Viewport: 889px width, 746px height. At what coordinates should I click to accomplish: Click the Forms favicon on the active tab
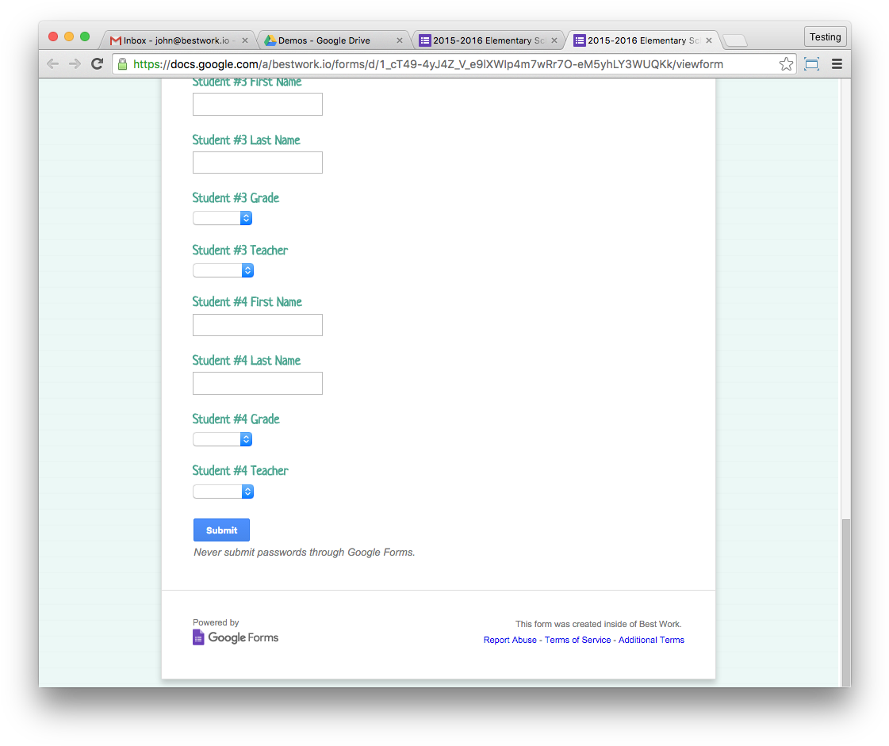click(580, 40)
